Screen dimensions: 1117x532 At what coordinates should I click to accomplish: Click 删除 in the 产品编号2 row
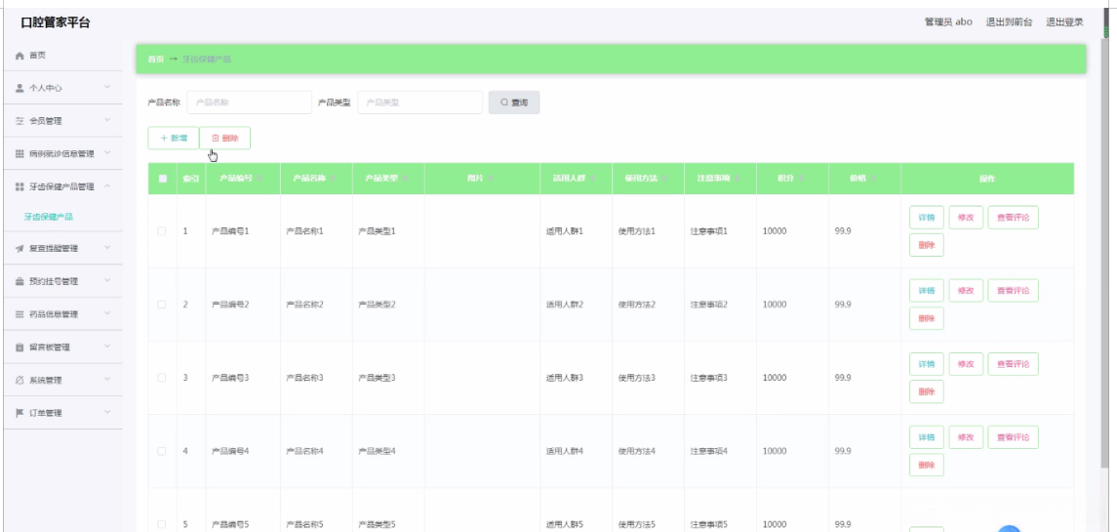tap(926, 319)
